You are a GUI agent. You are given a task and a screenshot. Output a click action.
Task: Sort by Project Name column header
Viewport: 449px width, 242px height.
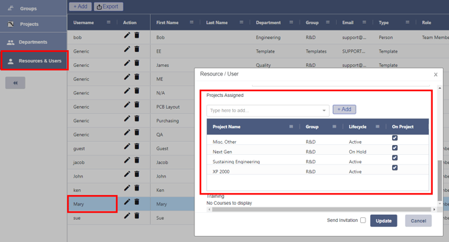[226, 127]
